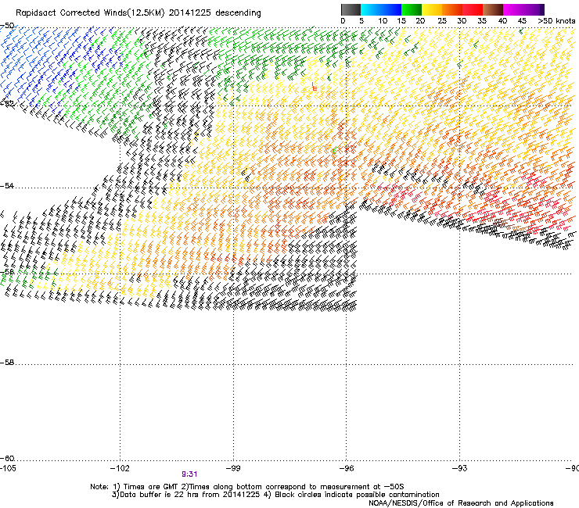Click the -58 latitude axis label
579x508 pixels.
7,363
